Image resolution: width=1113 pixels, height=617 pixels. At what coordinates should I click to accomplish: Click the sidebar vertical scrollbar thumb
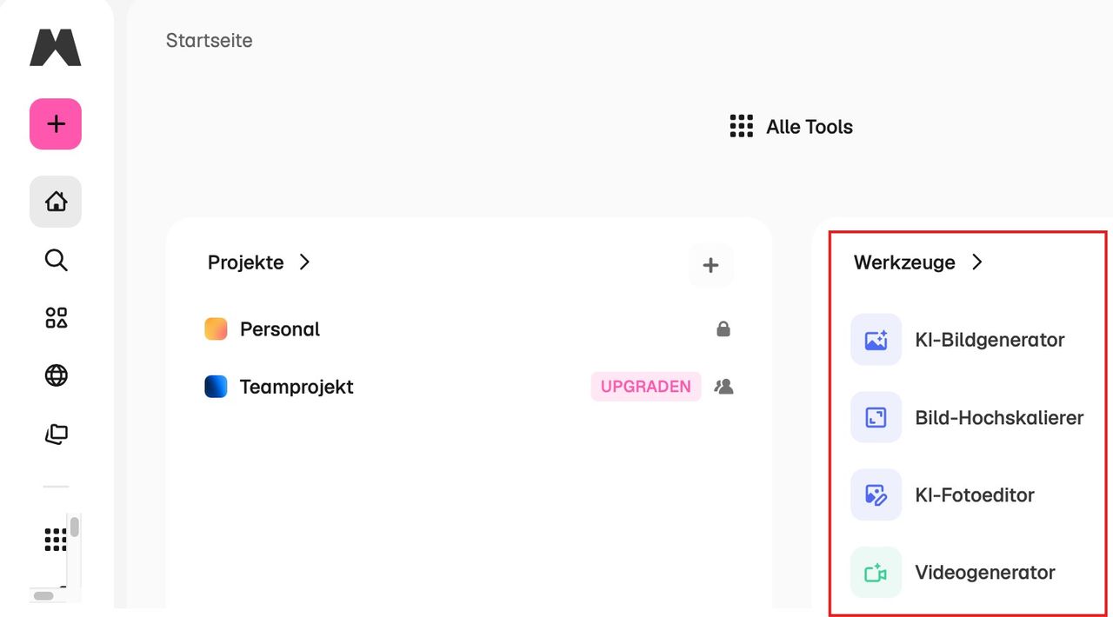pyautogui.click(x=75, y=527)
